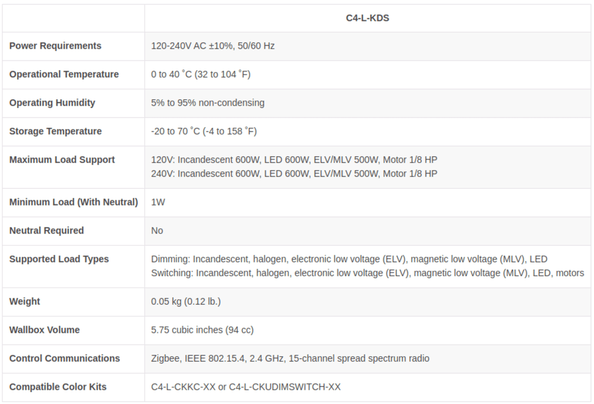The width and height of the screenshot is (594, 404).
Task: Select the Wallbox Volume 5.75 cubic inches value
Action: [x=203, y=330]
